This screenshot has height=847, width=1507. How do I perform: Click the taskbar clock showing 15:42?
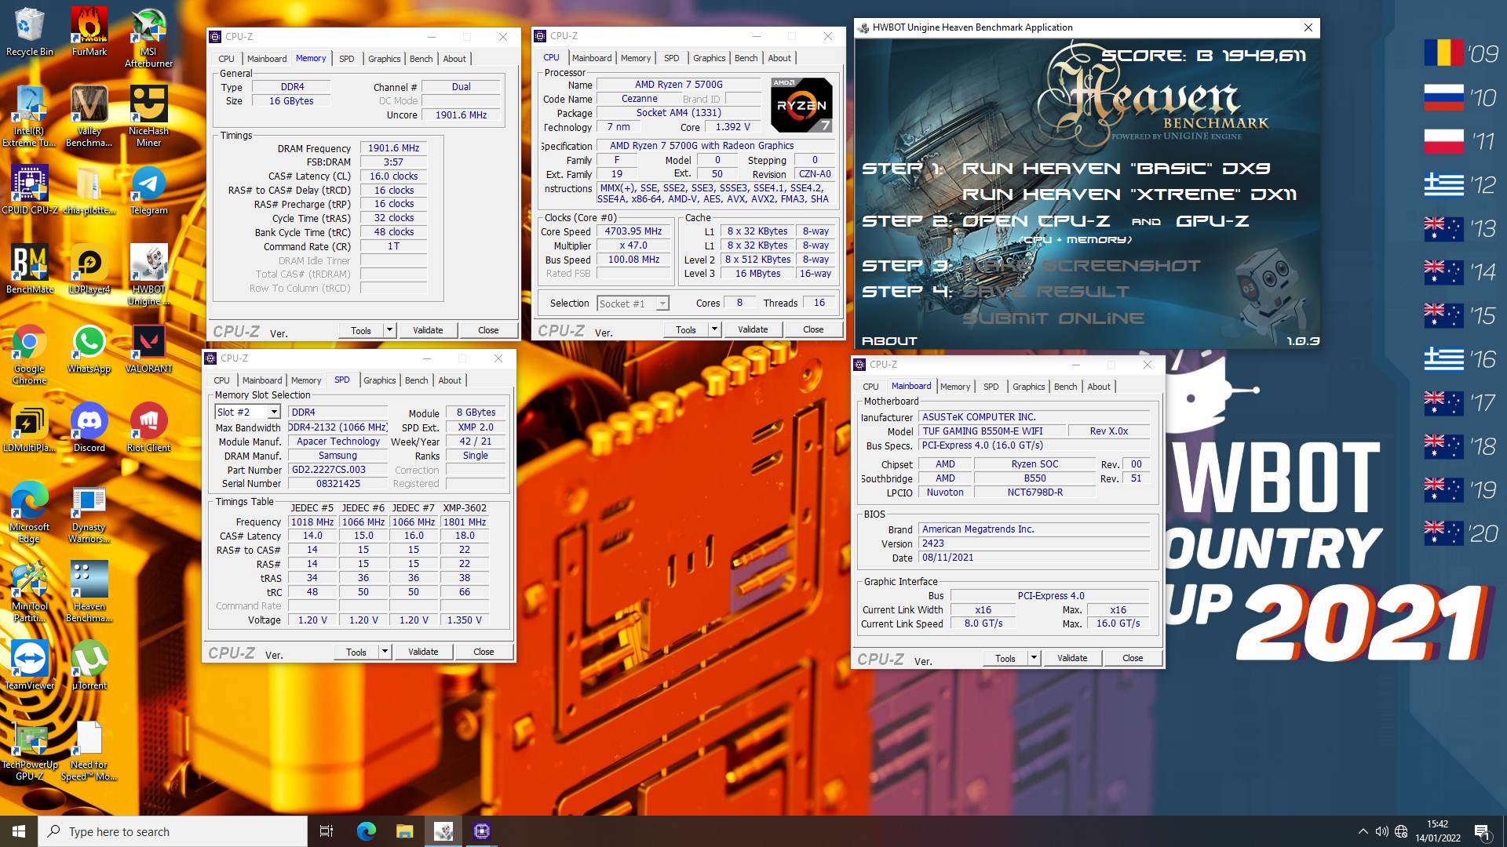[1438, 831]
